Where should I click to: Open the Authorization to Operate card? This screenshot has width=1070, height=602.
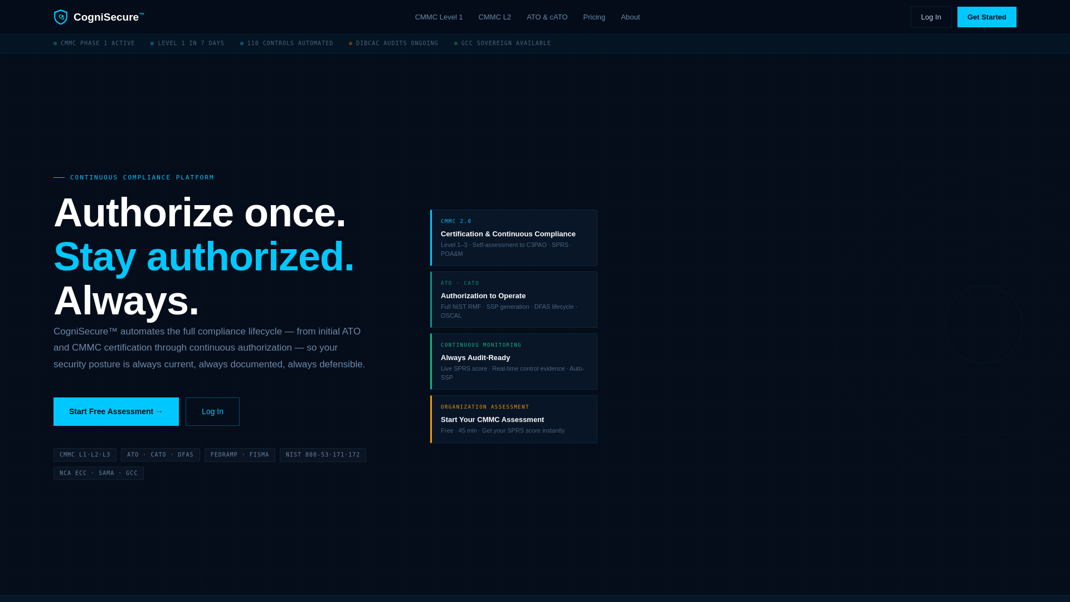[514, 299]
